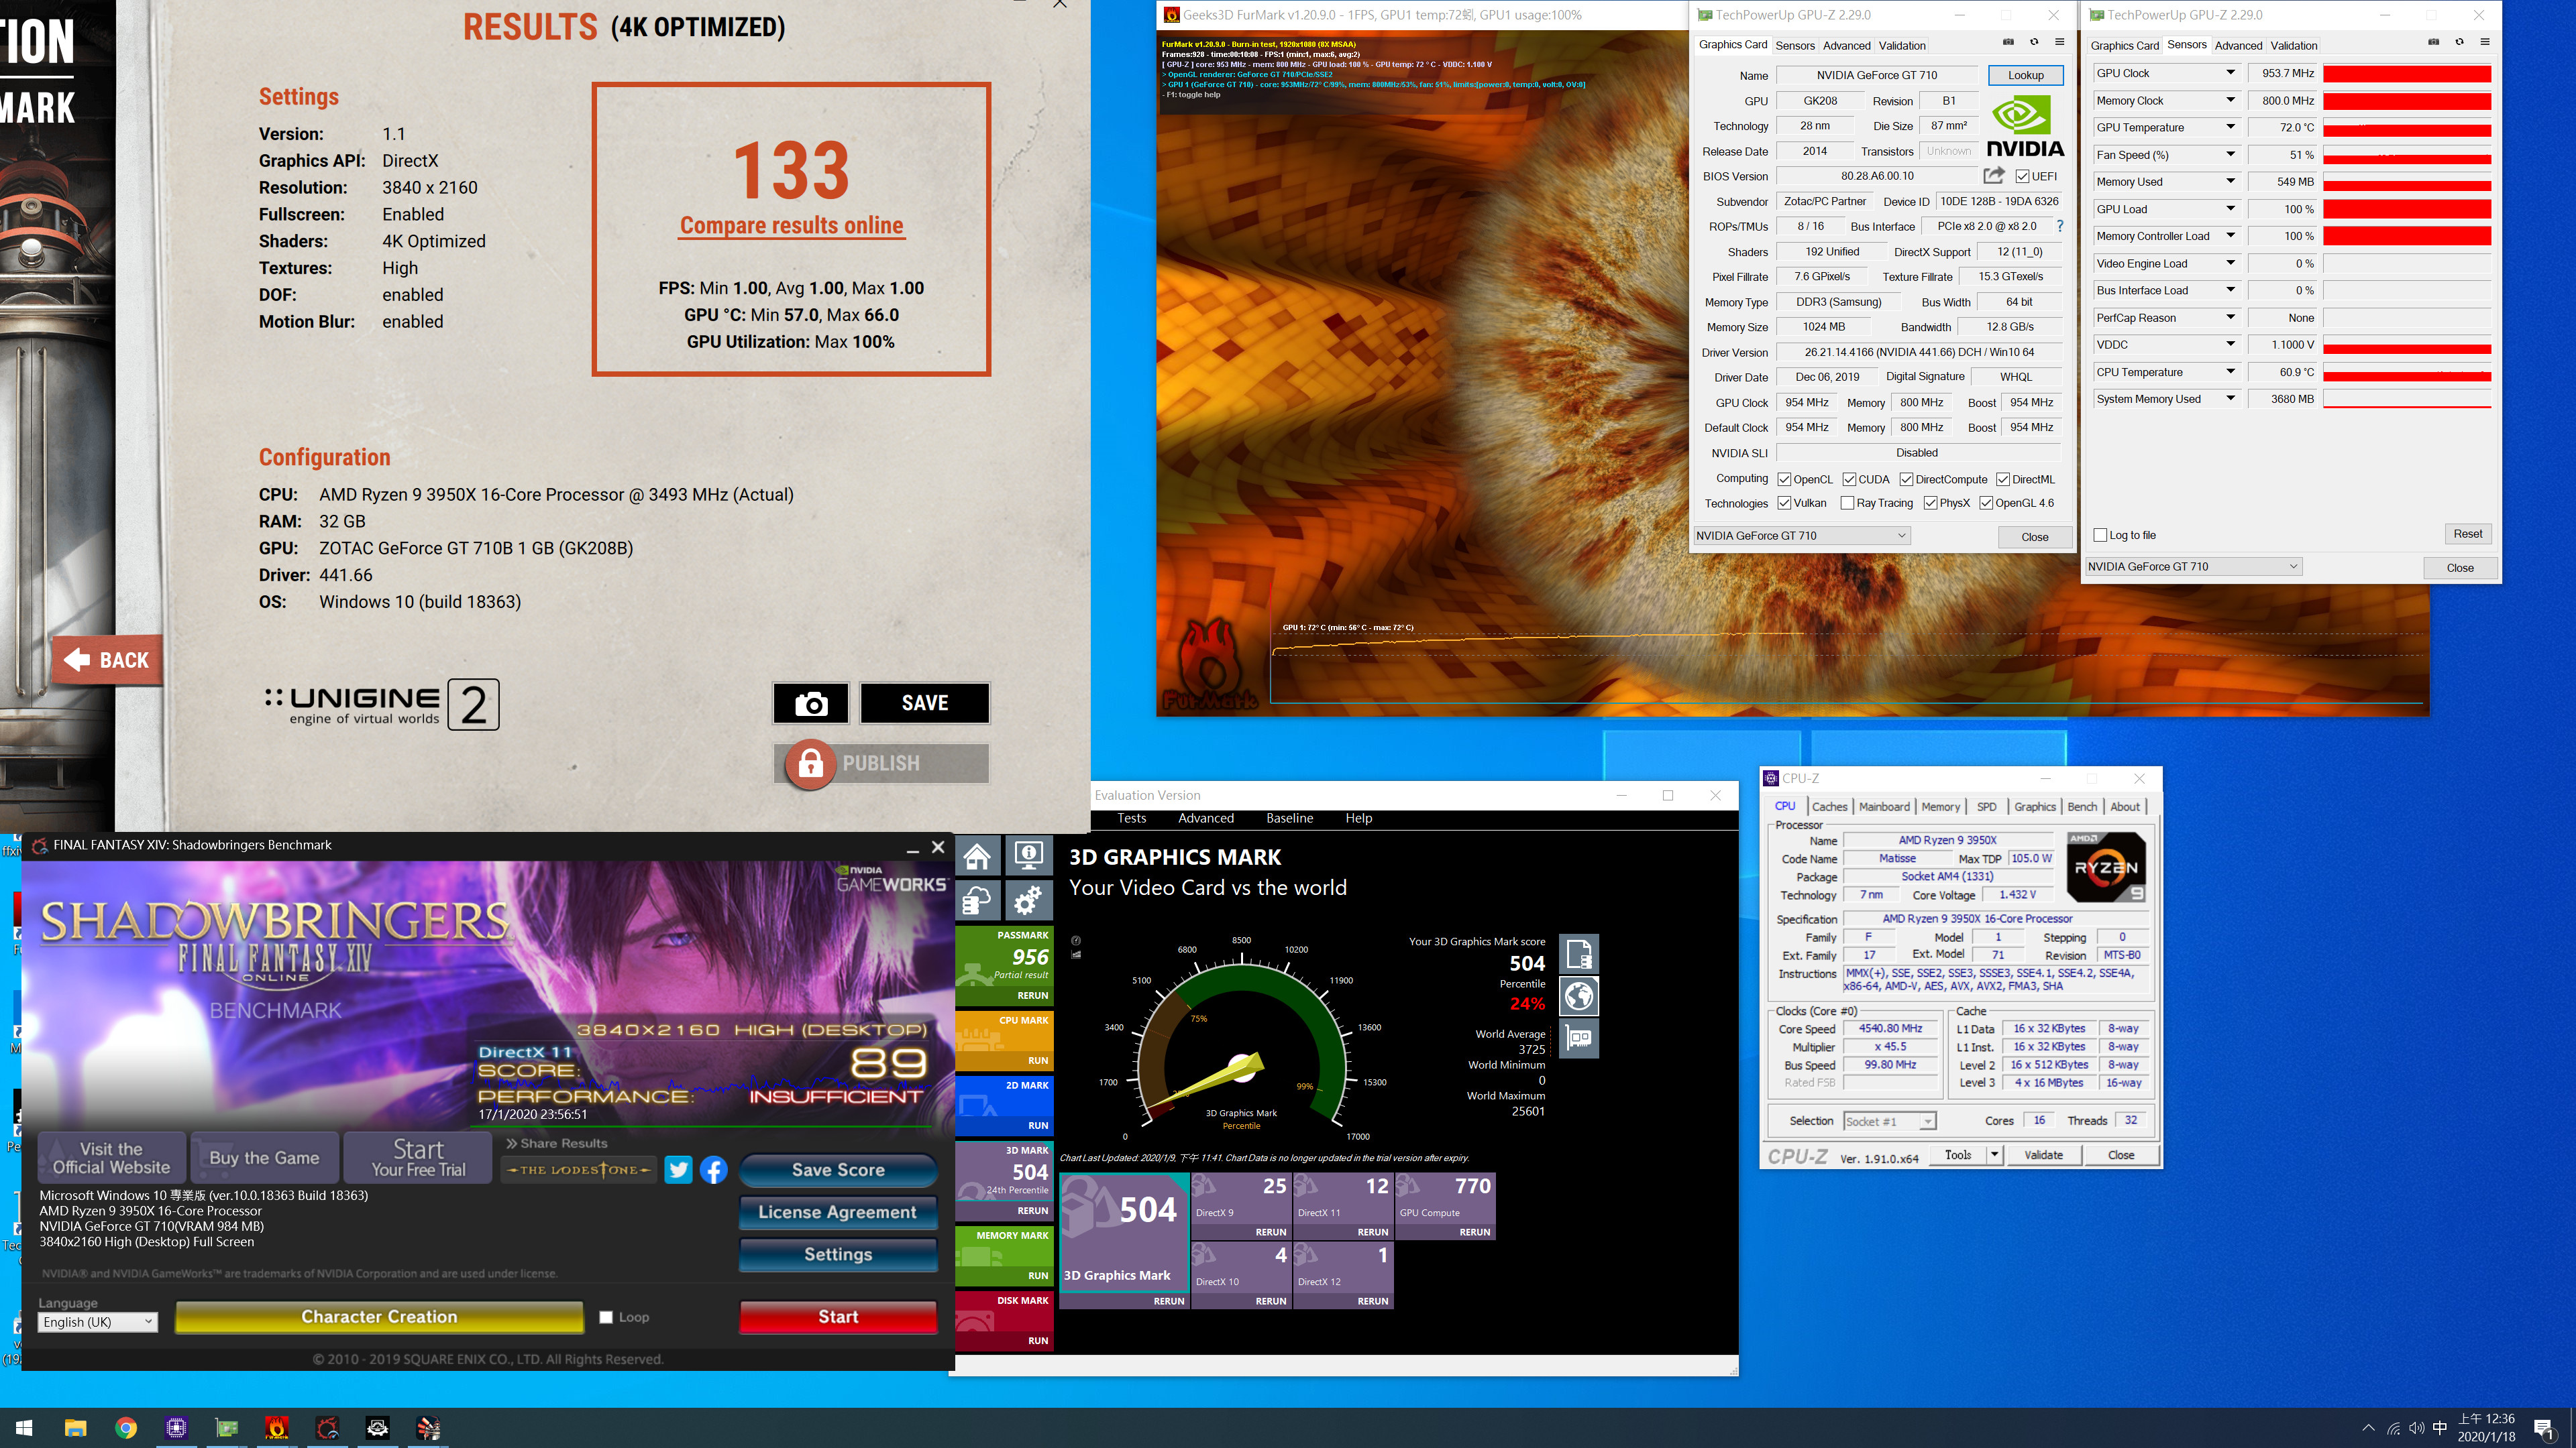
Task: Switch to Advanced tab in GPU-Z Graphics Card window
Action: point(1846,46)
